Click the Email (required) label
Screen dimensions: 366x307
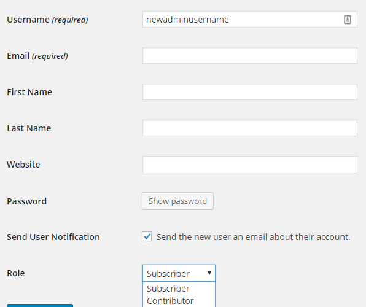click(37, 56)
